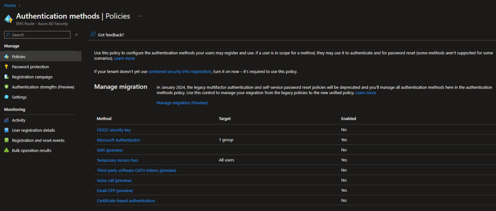Click the Method column header
This screenshot has height=211, width=496.
(104, 119)
